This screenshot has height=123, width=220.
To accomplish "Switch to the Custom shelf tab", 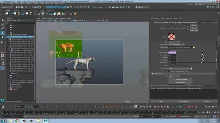I will 8,11.
